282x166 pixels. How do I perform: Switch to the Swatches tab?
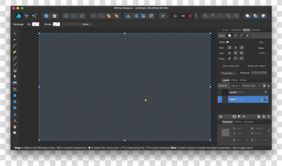tap(236, 30)
